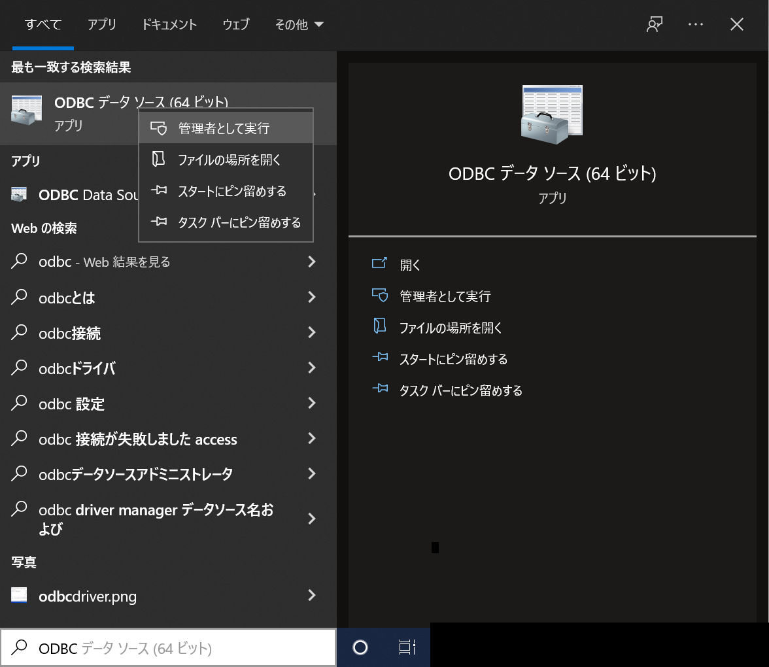Viewport: 769px width, 667px height.
Task: Click the taskbar pin icon in the preview pane
Action: [380, 388]
